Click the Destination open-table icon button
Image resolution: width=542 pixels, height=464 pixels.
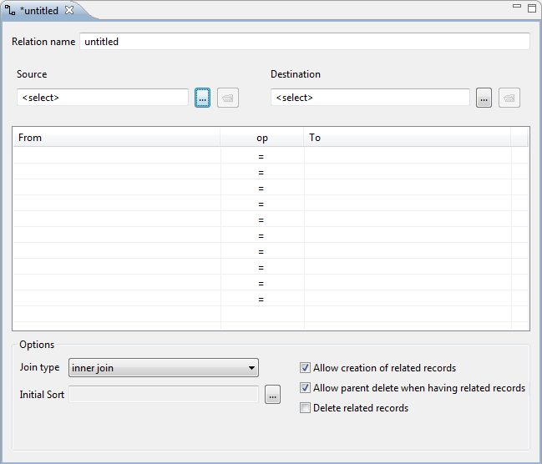[x=509, y=98]
